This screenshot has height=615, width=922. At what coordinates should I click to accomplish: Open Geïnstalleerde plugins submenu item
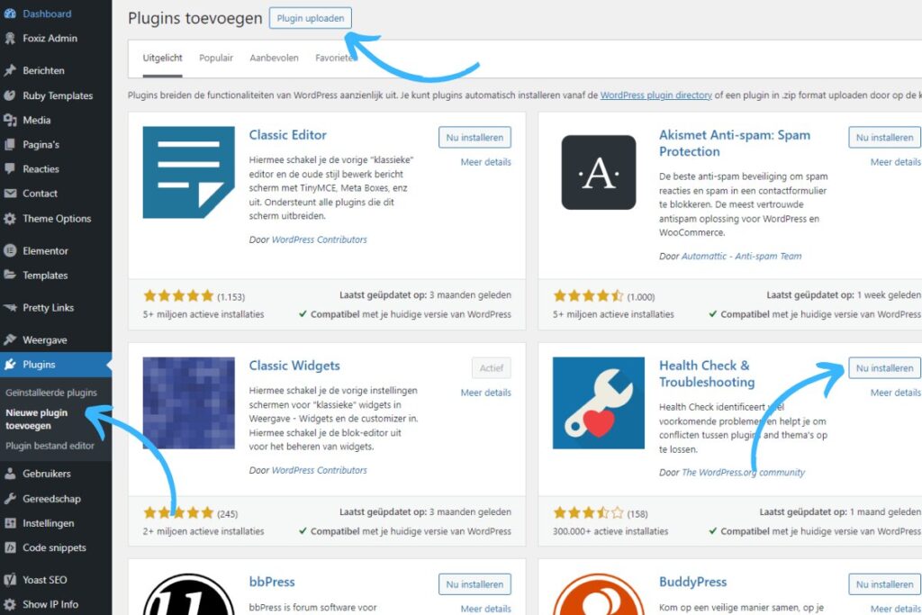click(51, 393)
